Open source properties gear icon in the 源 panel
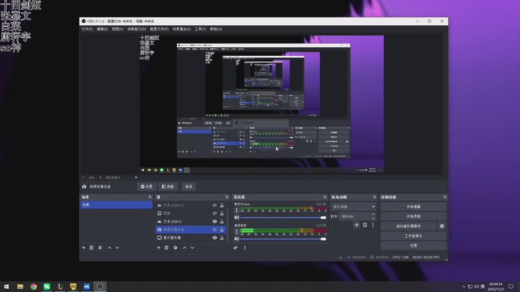The width and height of the screenshot is (520, 292). [x=175, y=248]
